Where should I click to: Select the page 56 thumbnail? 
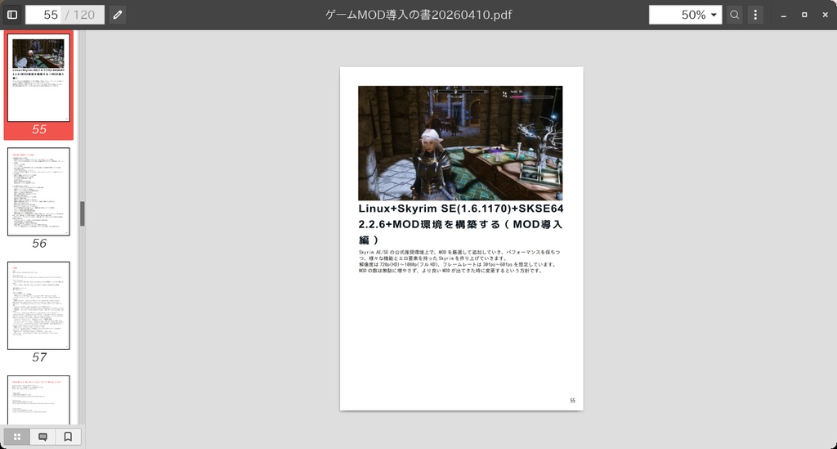point(38,191)
